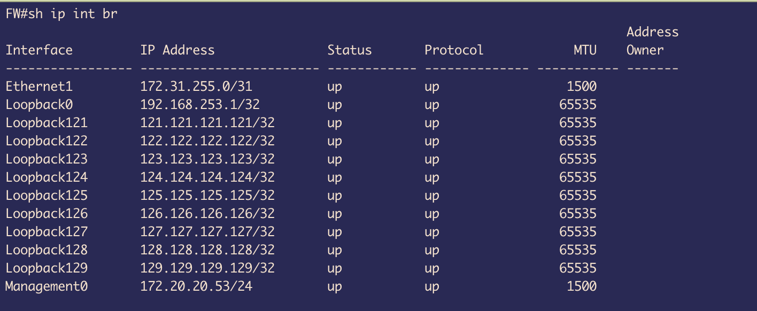This screenshot has height=311, width=757.
Task: Click the Address Owner column header
Action: (652, 41)
